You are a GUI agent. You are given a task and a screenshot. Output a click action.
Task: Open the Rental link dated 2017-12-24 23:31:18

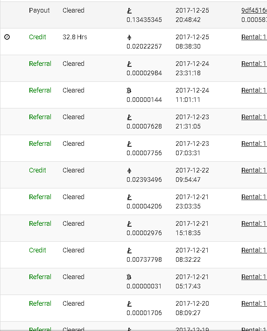pyautogui.click(x=254, y=64)
